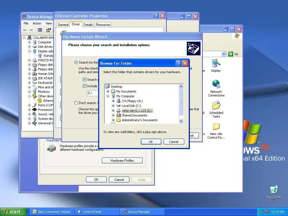Open the Scheduled Tasks icon
This screenshot has height=216, width=288.
(216, 105)
